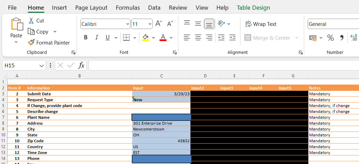359x164 pixels.
Task: Toggle Bold formatting
Action: (86, 38)
